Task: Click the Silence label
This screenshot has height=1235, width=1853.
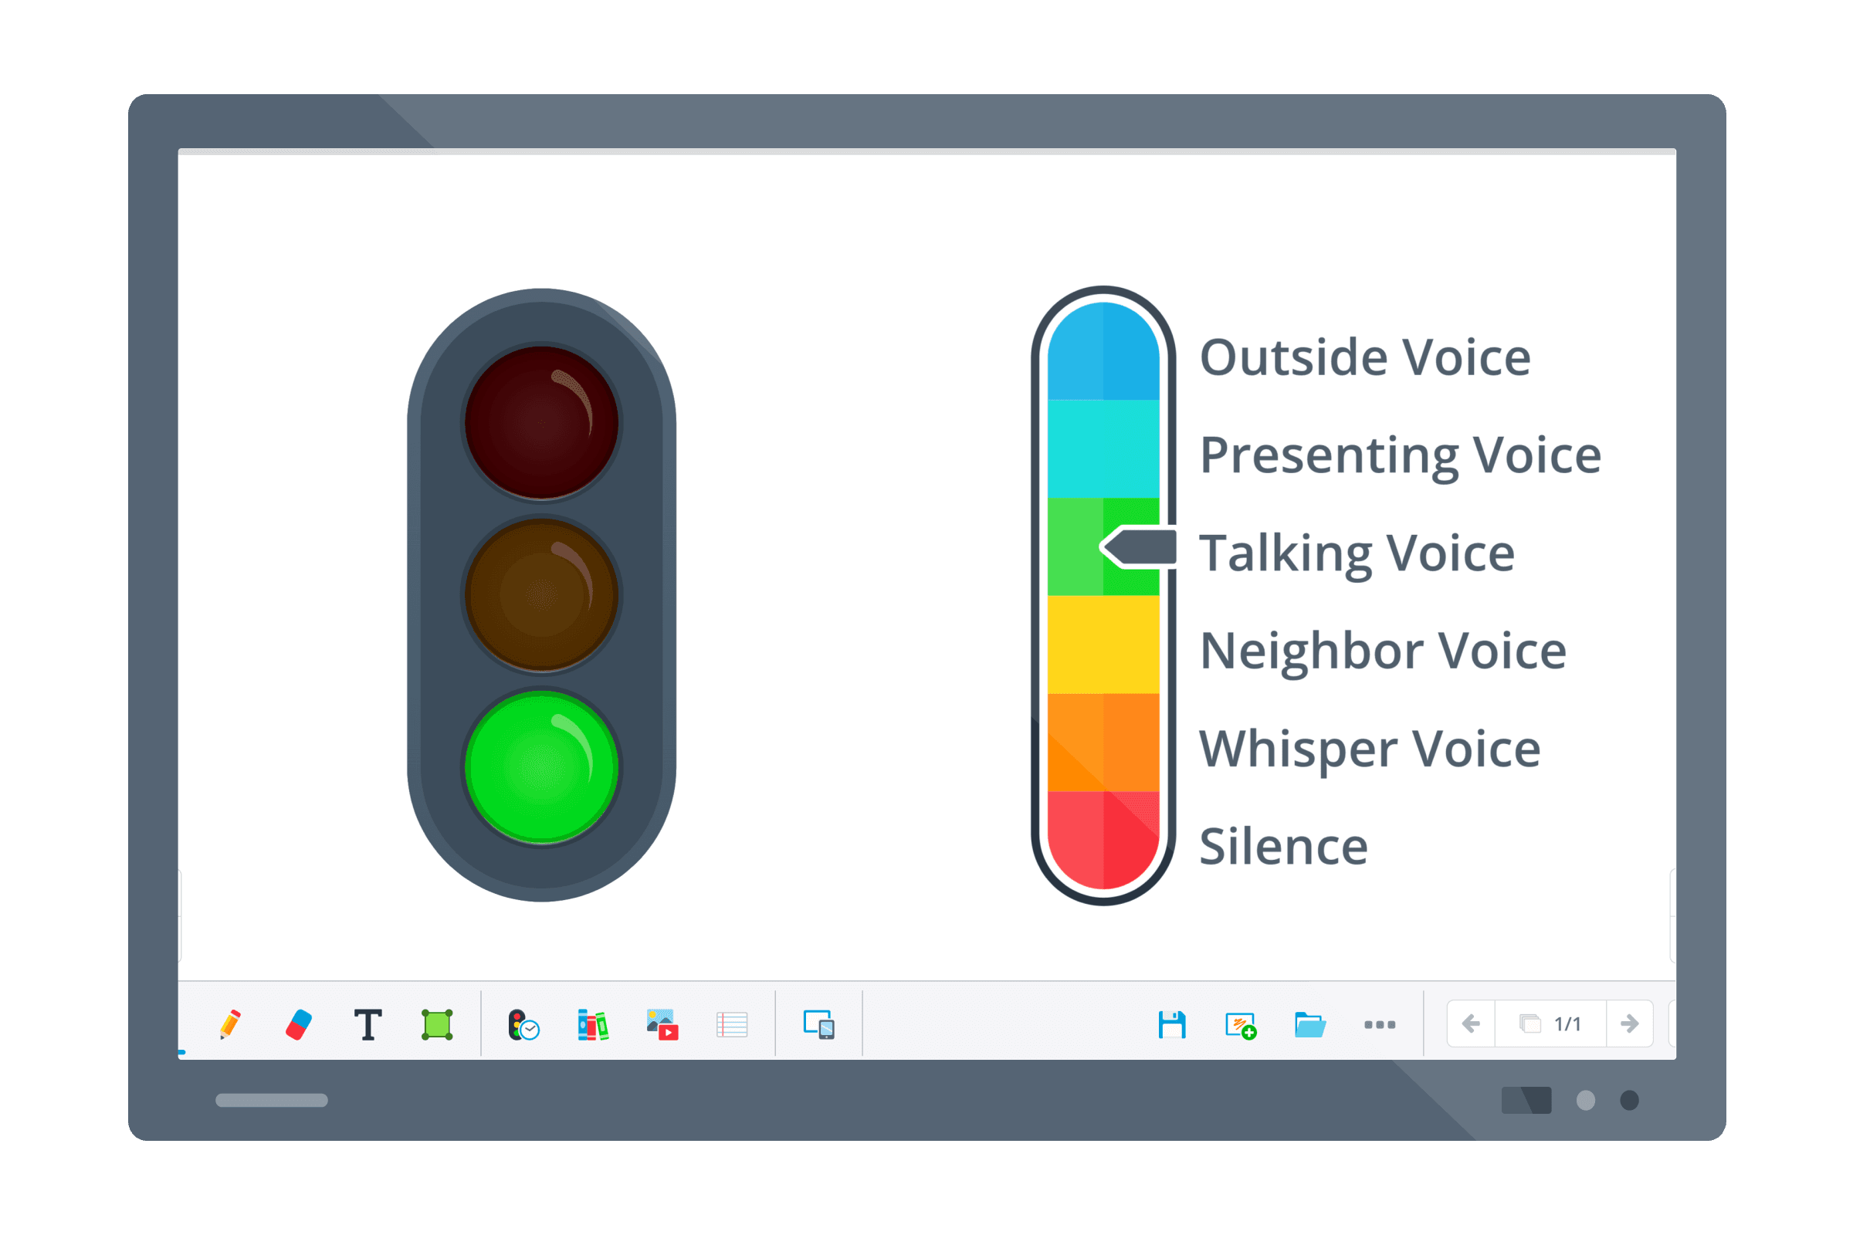Action: tap(1283, 847)
